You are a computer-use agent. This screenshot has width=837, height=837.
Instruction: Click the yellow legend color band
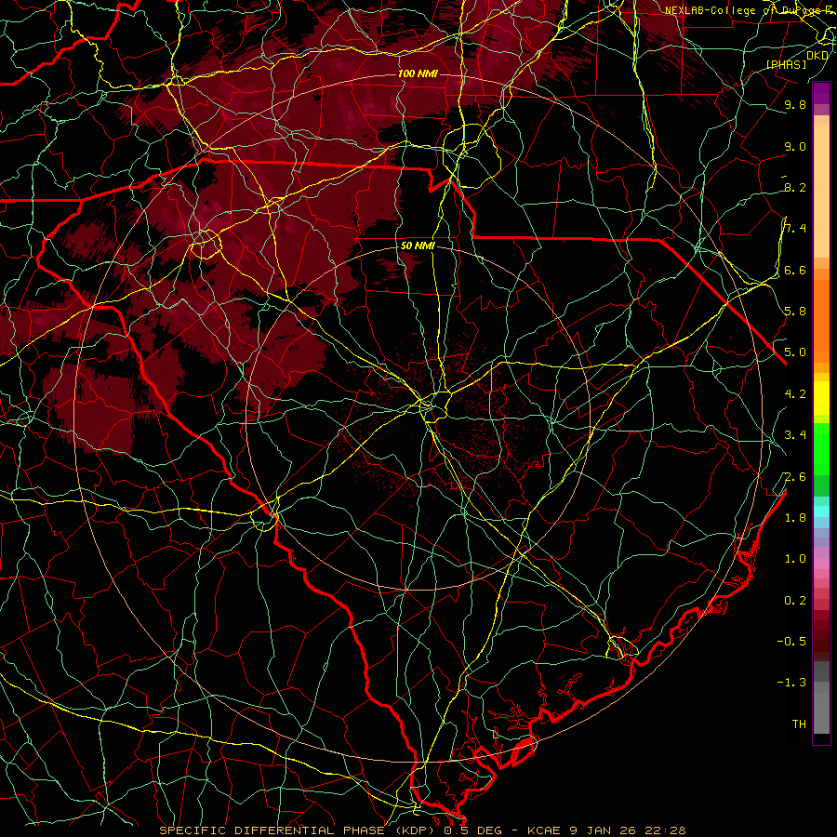click(821, 398)
